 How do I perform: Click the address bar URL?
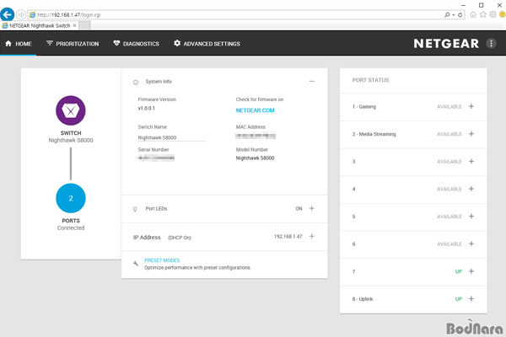click(x=69, y=15)
